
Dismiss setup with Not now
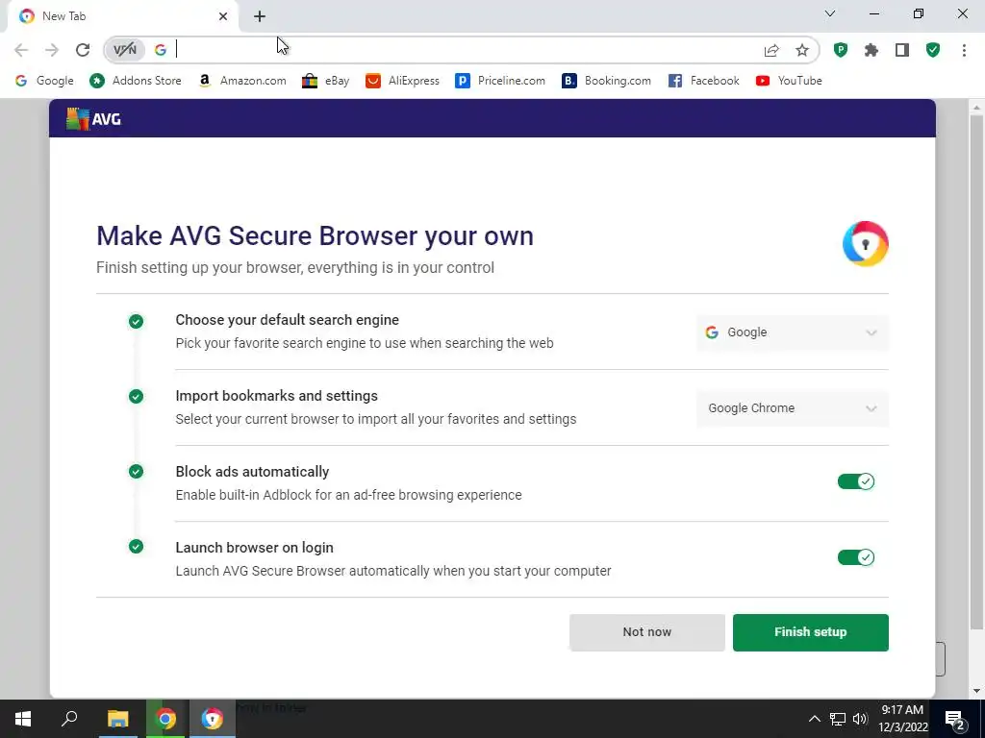coord(646,632)
